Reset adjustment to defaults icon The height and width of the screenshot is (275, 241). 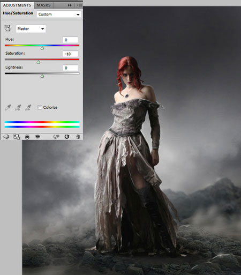click(67, 137)
